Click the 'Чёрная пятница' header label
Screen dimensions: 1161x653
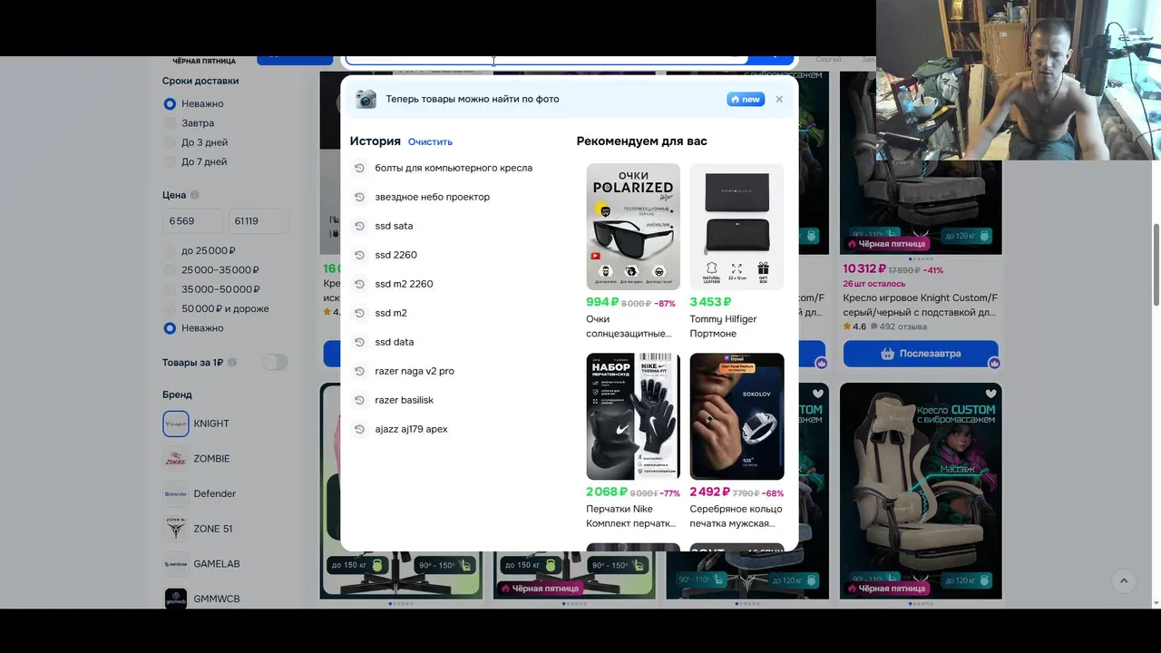point(204,61)
